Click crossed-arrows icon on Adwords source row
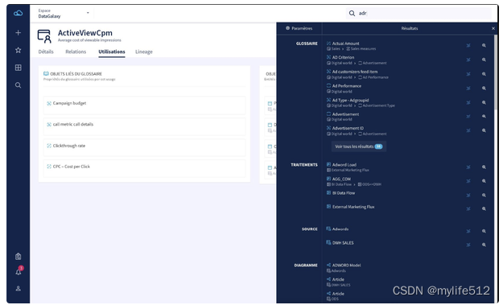The width and height of the screenshot is (503, 305). pyautogui.click(x=468, y=231)
